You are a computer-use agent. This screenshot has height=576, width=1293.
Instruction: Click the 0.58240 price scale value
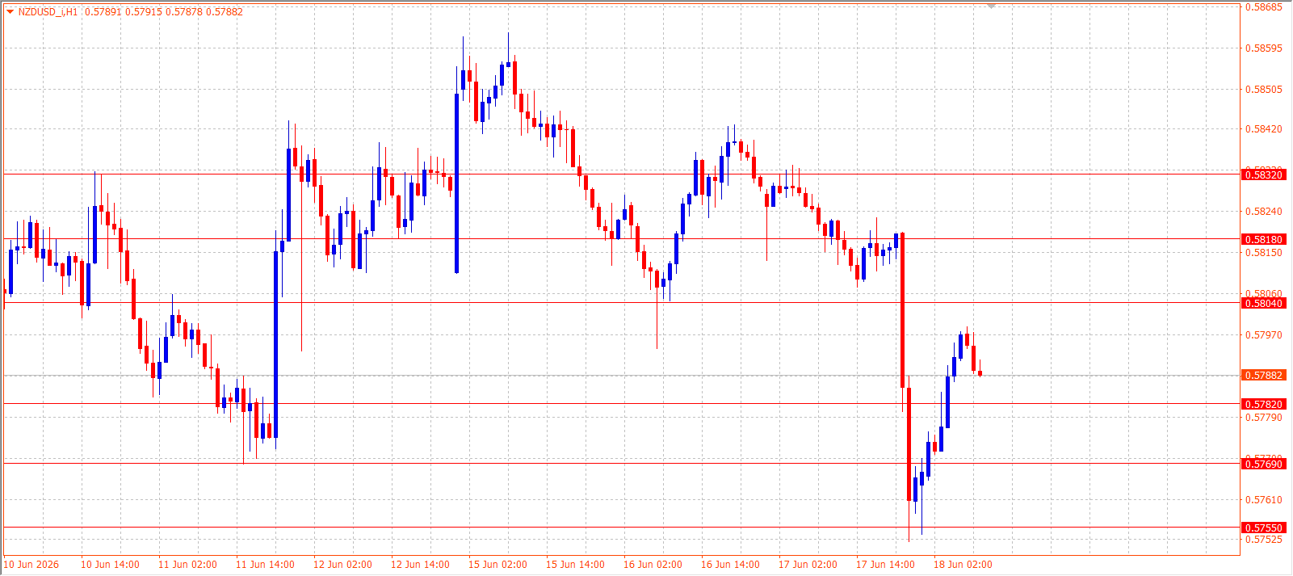(x=1263, y=212)
